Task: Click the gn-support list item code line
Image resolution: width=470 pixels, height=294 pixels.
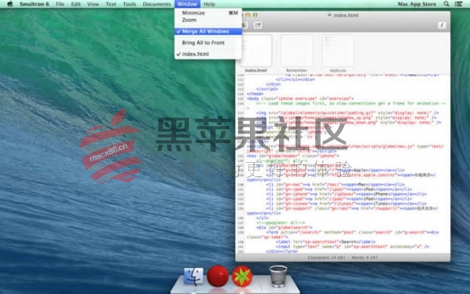Action: click(352, 208)
